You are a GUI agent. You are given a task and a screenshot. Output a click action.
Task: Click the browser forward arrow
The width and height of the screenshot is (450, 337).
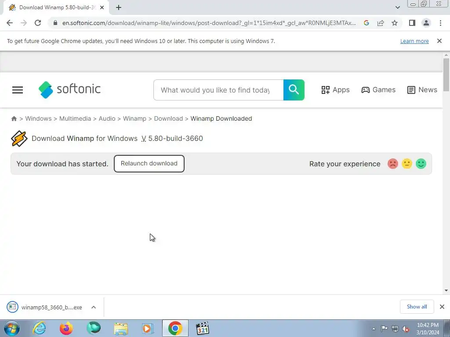tap(24, 23)
